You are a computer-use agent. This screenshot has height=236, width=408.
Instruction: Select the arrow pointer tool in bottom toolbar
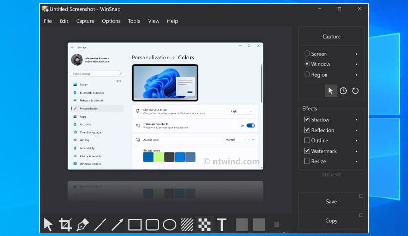tap(48, 224)
